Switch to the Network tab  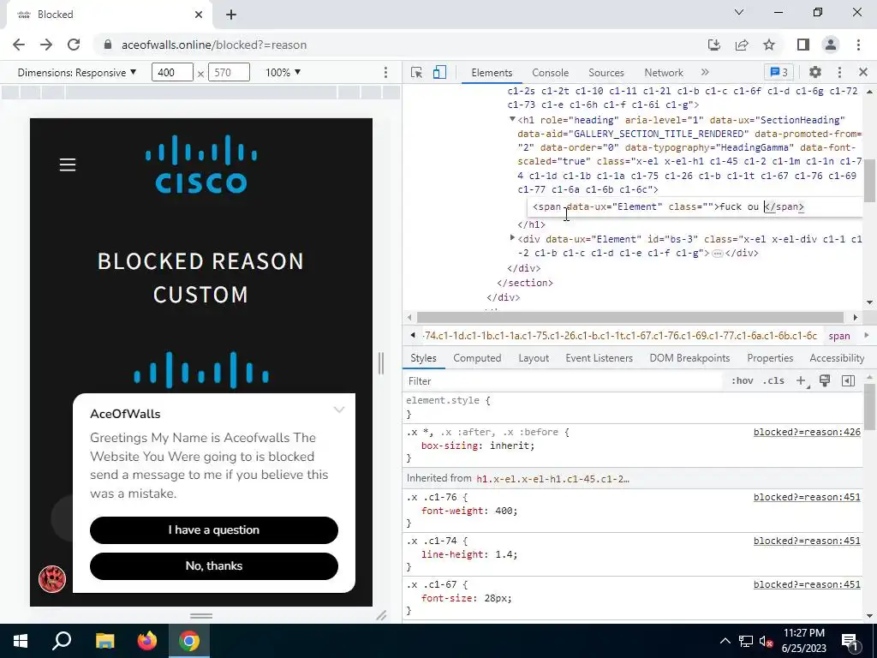(x=664, y=73)
